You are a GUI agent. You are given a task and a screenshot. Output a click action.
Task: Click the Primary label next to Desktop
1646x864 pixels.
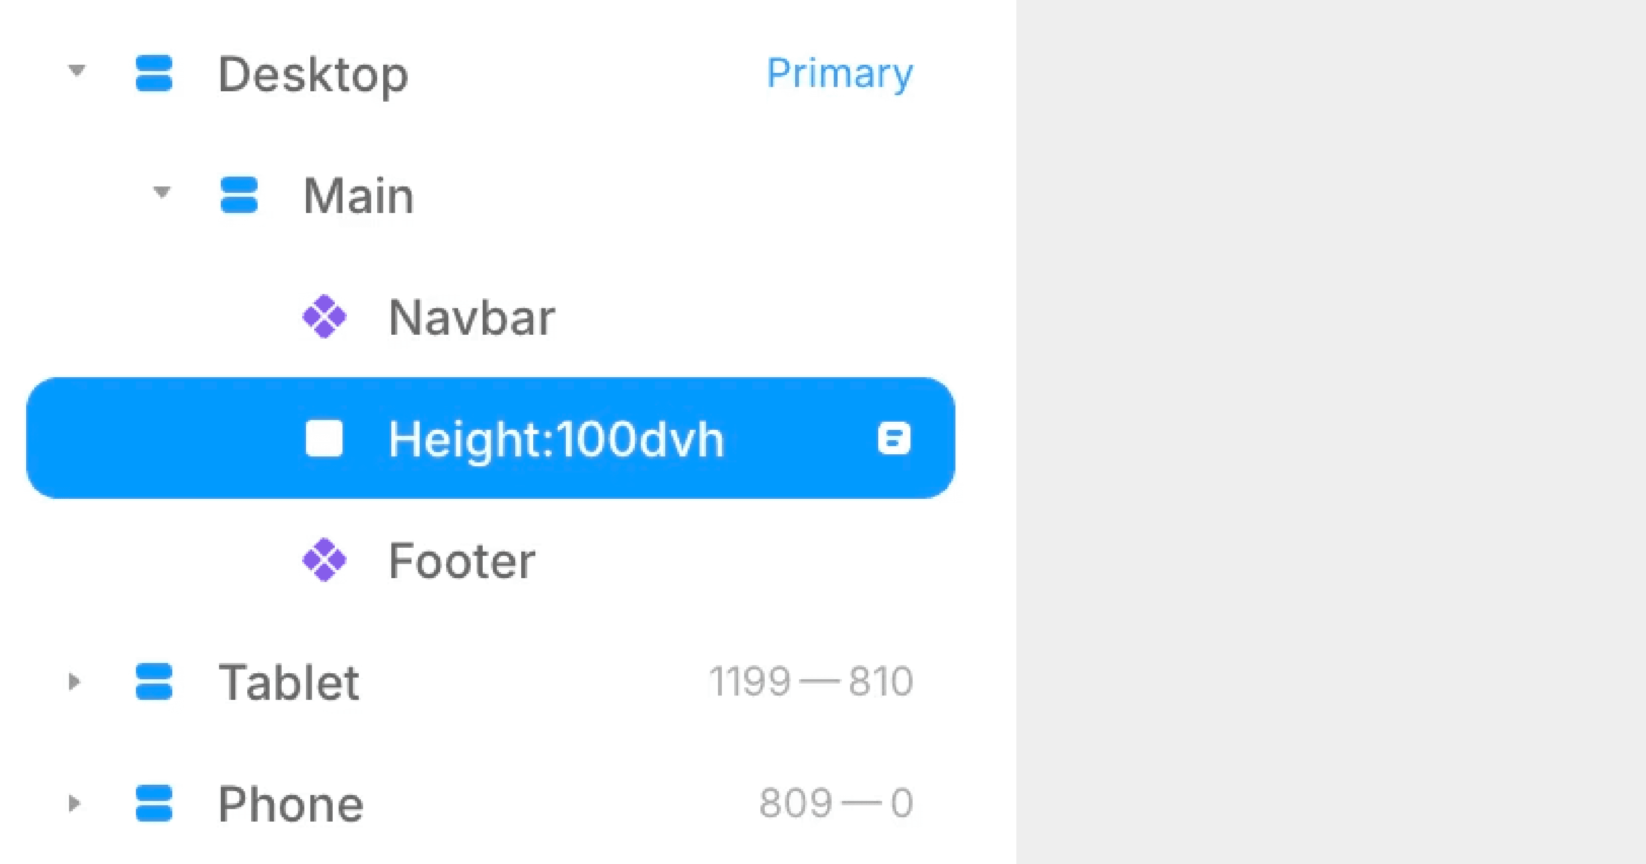point(840,73)
